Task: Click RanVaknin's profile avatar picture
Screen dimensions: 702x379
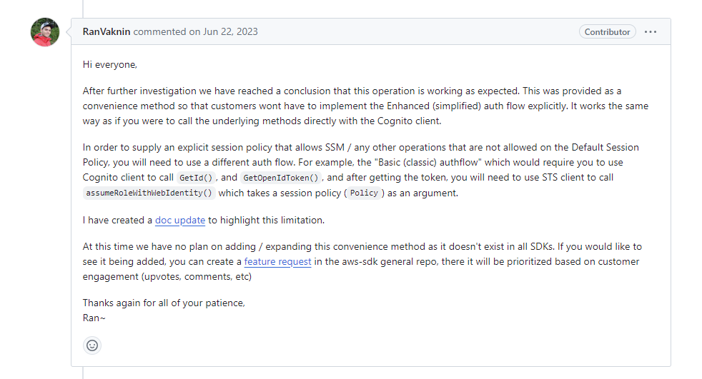Action: pyautogui.click(x=45, y=32)
